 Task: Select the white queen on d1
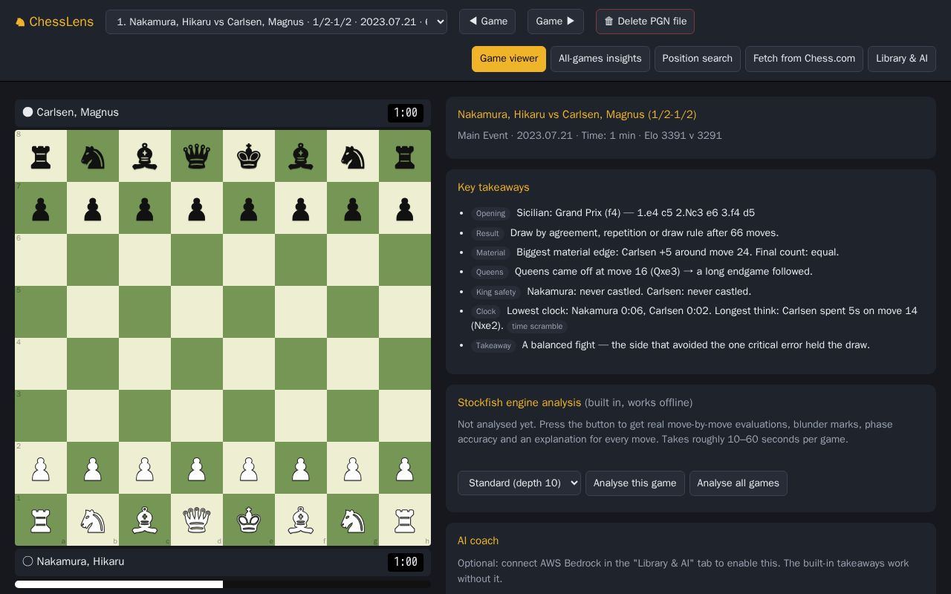click(197, 520)
